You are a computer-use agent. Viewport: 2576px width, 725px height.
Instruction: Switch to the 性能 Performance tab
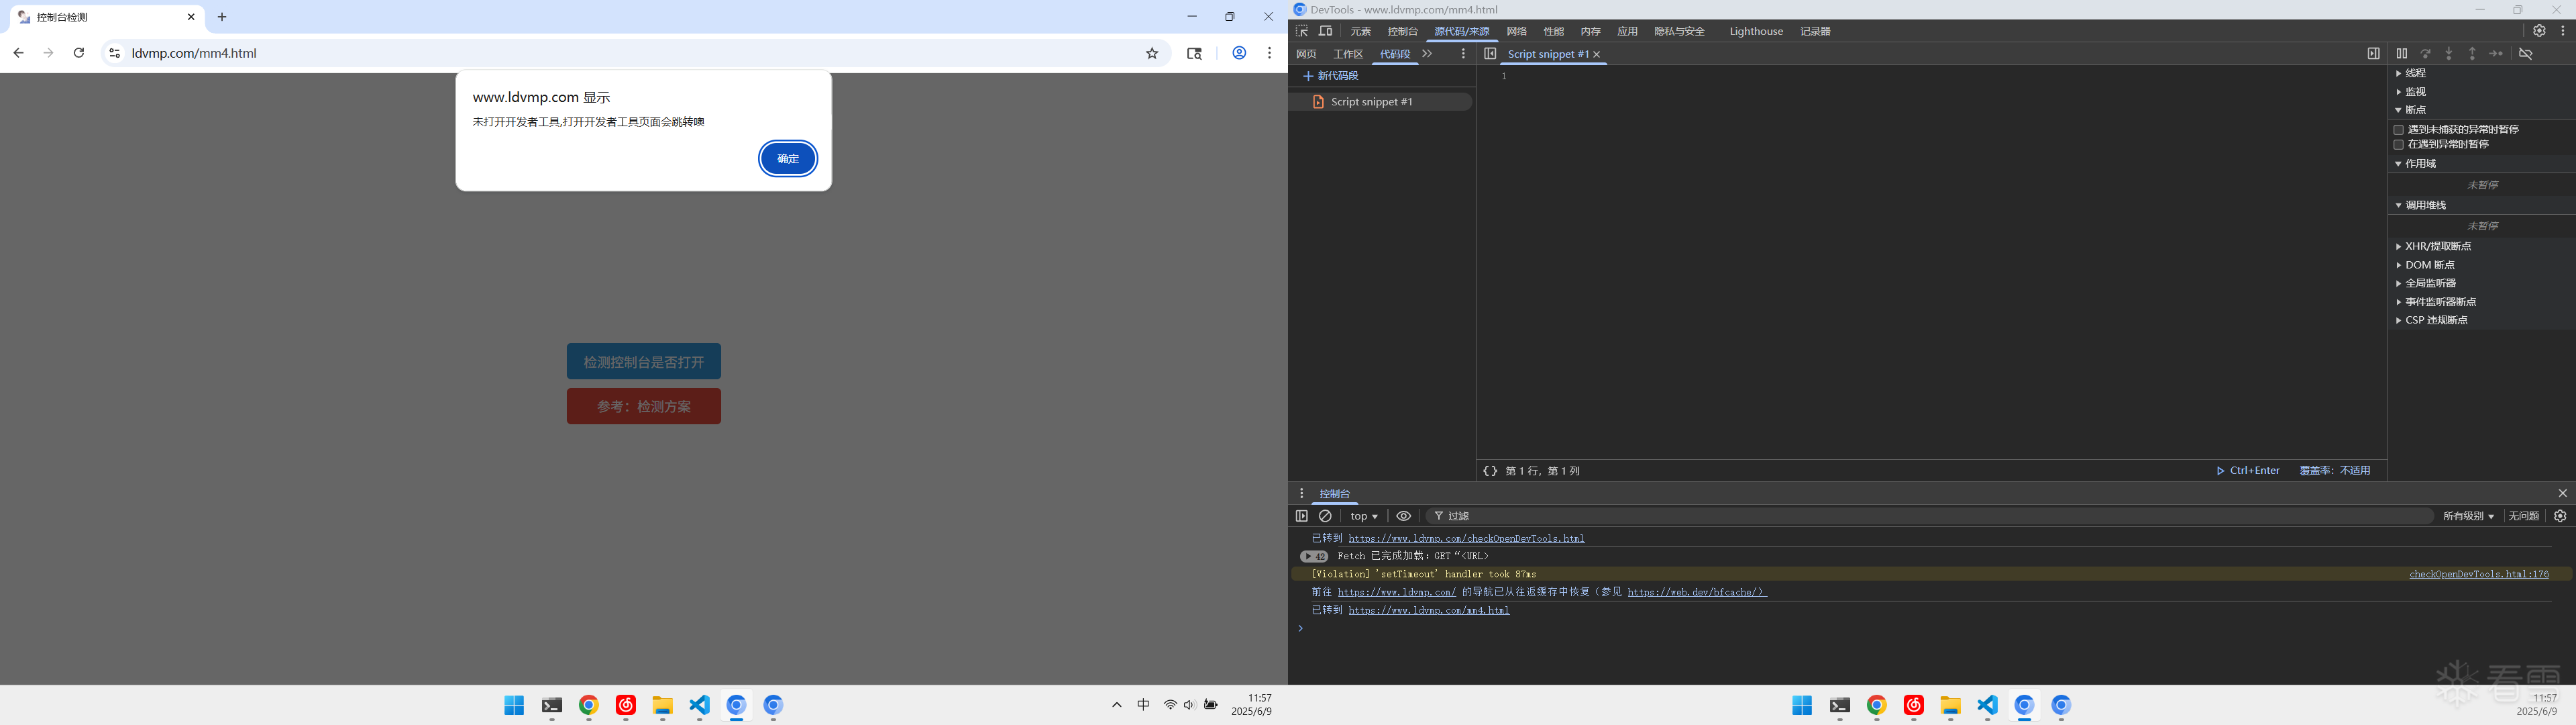pyautogui.click(x=1553, y=31)
